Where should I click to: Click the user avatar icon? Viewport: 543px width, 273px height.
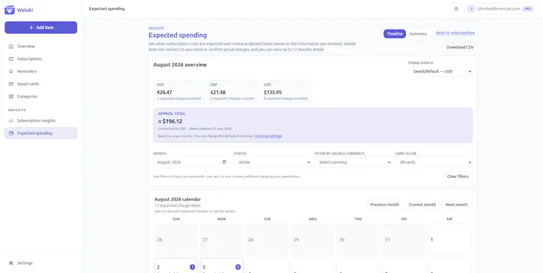click(x=471, y=9)
